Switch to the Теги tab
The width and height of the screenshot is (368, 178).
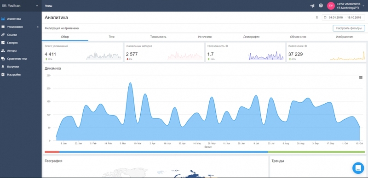(112, 37)
